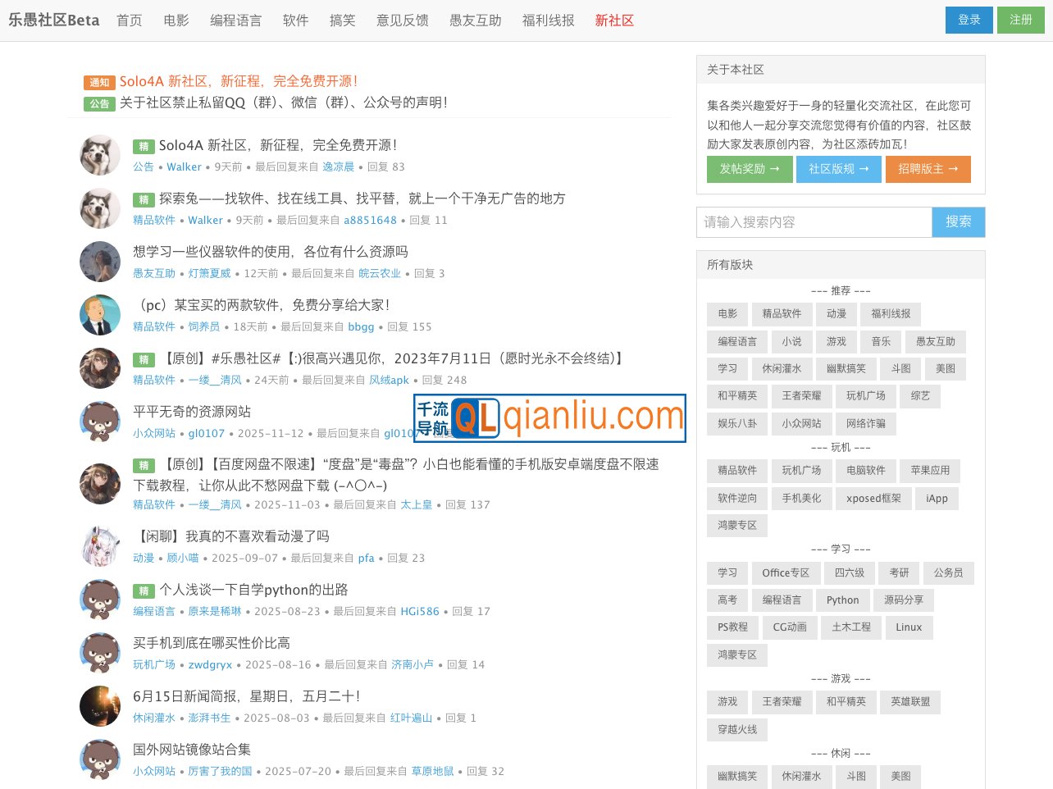Switch to the 新社区 navigation tab
1053x789 pixels.
click(614, 21)
